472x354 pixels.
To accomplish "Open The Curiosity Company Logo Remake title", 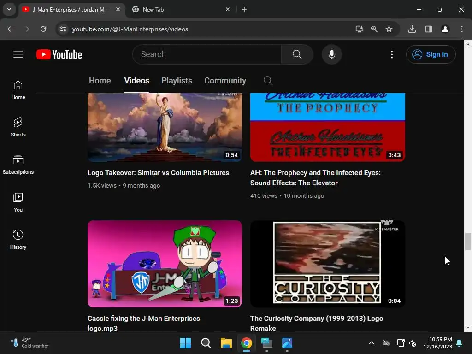I will pyautogui.click(x=317, y=323).
